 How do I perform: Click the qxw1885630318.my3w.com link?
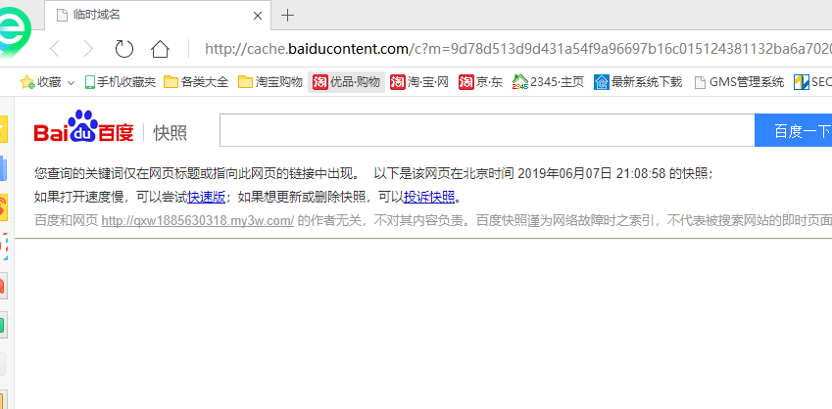(197, 221)
